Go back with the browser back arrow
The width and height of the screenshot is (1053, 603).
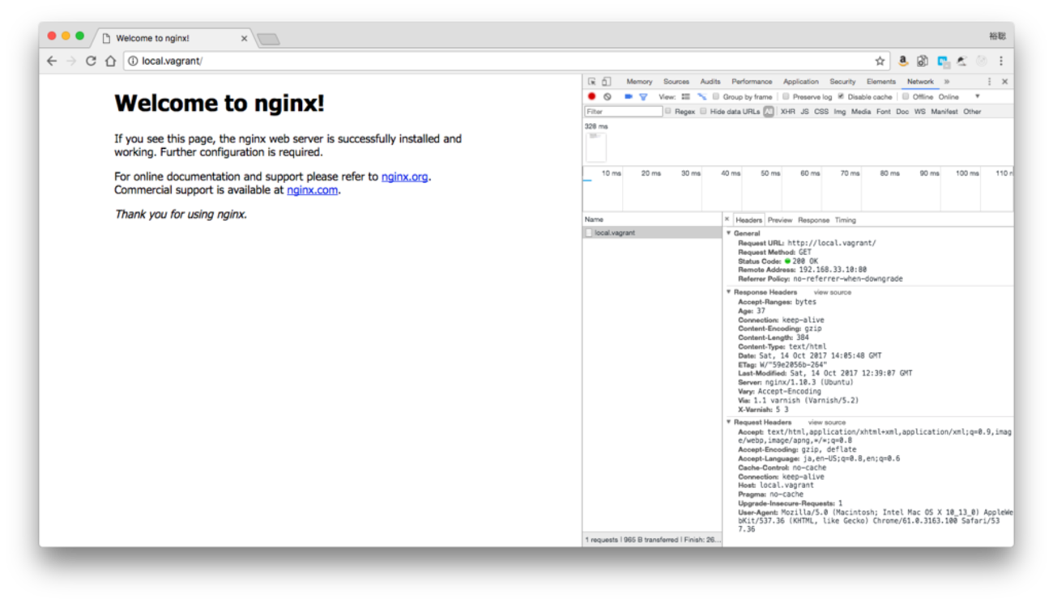coord(52,61)
